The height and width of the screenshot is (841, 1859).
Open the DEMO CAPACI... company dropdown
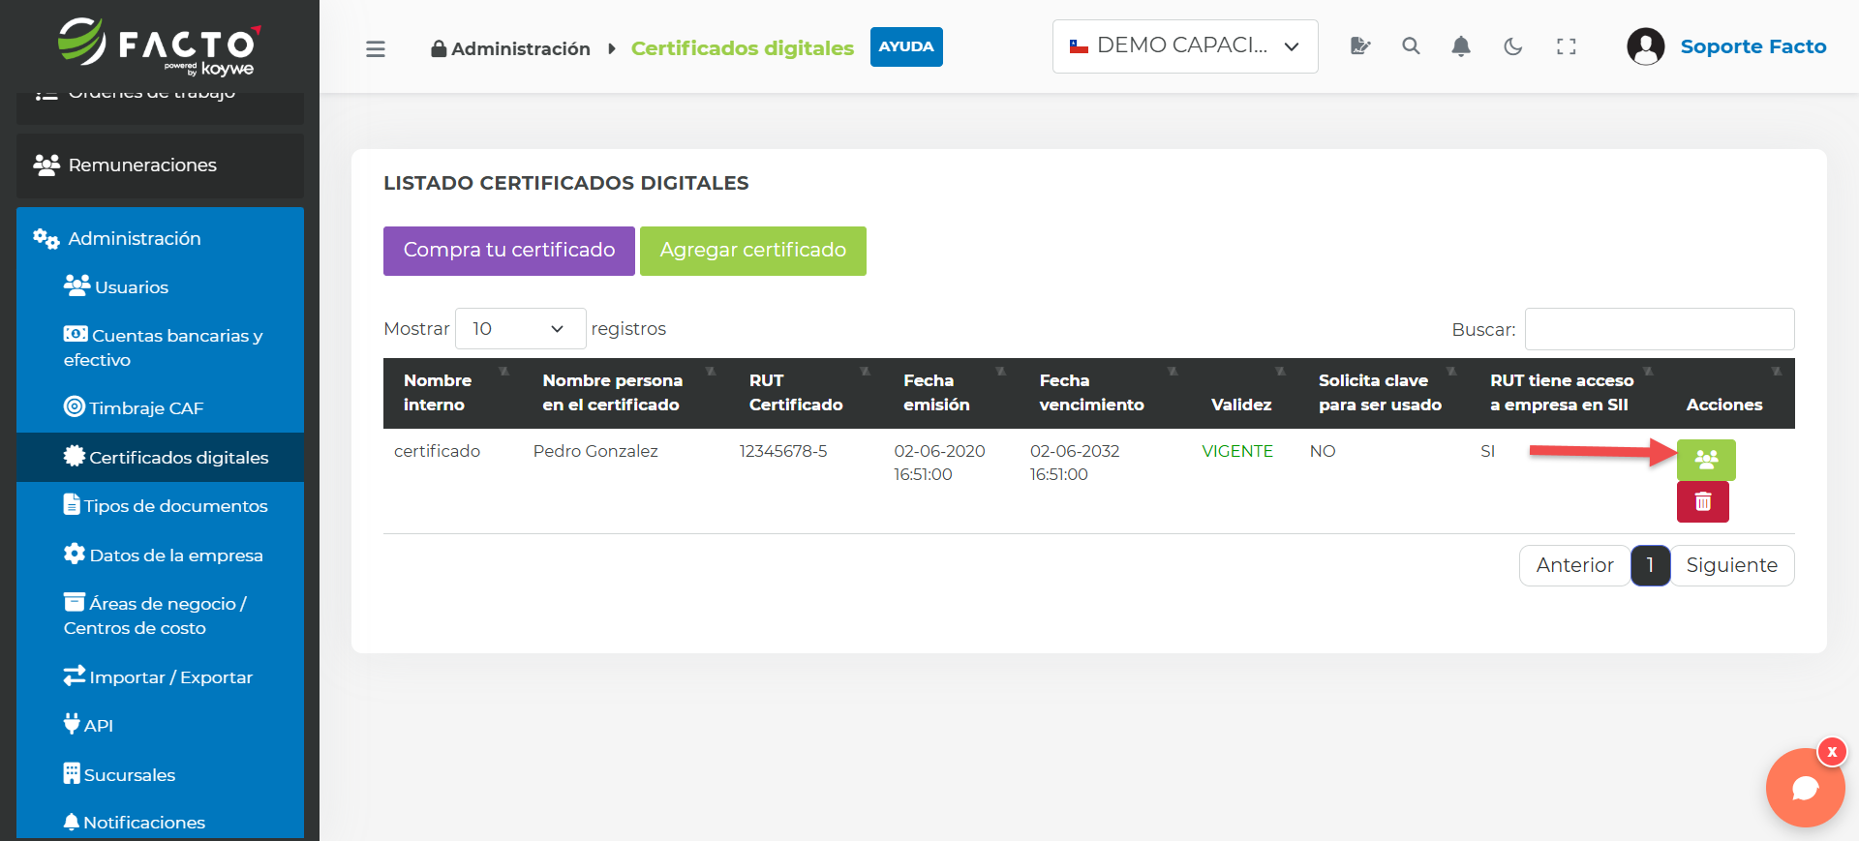click(1185, 46)
